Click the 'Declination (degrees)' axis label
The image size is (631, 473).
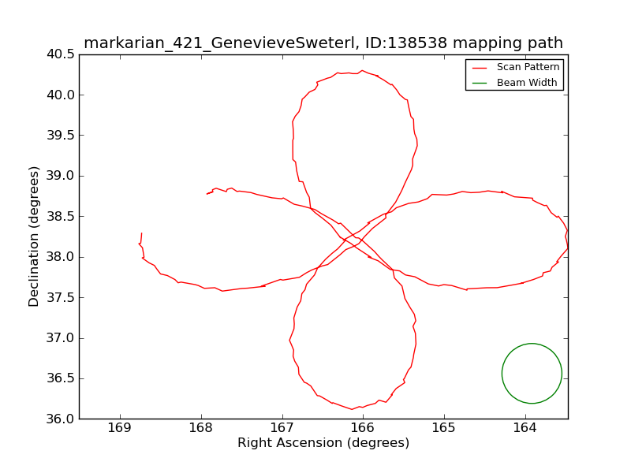(33, 236)
